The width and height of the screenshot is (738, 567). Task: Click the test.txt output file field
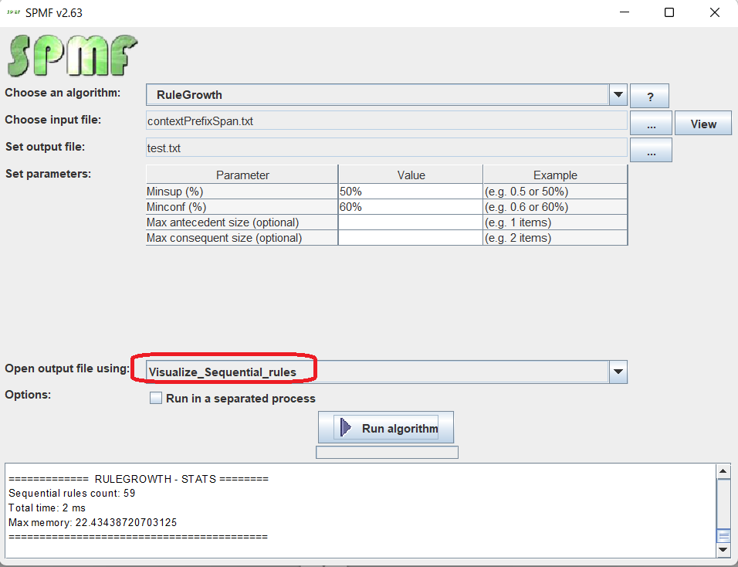click(386, 148)
